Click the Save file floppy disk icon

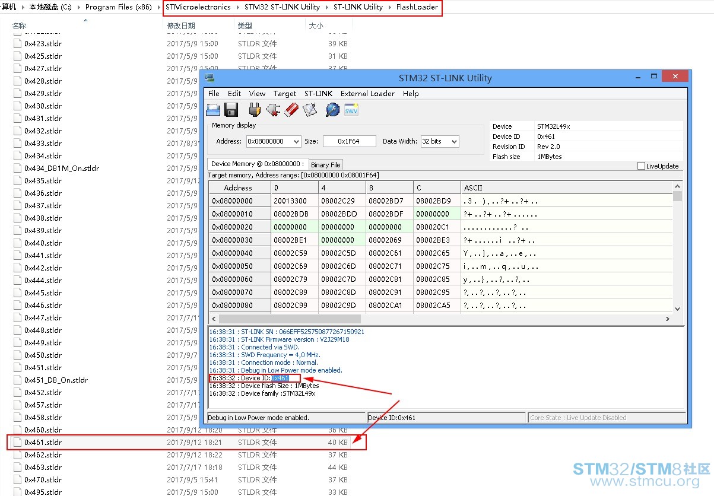(231, 110)
